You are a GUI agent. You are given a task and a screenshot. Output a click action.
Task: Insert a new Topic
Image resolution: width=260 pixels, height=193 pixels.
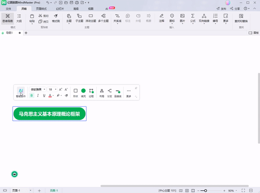(x=69, y=18)
